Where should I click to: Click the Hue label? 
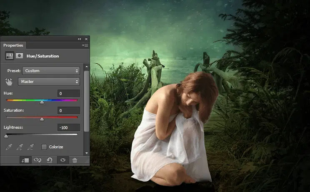(8, 93)
